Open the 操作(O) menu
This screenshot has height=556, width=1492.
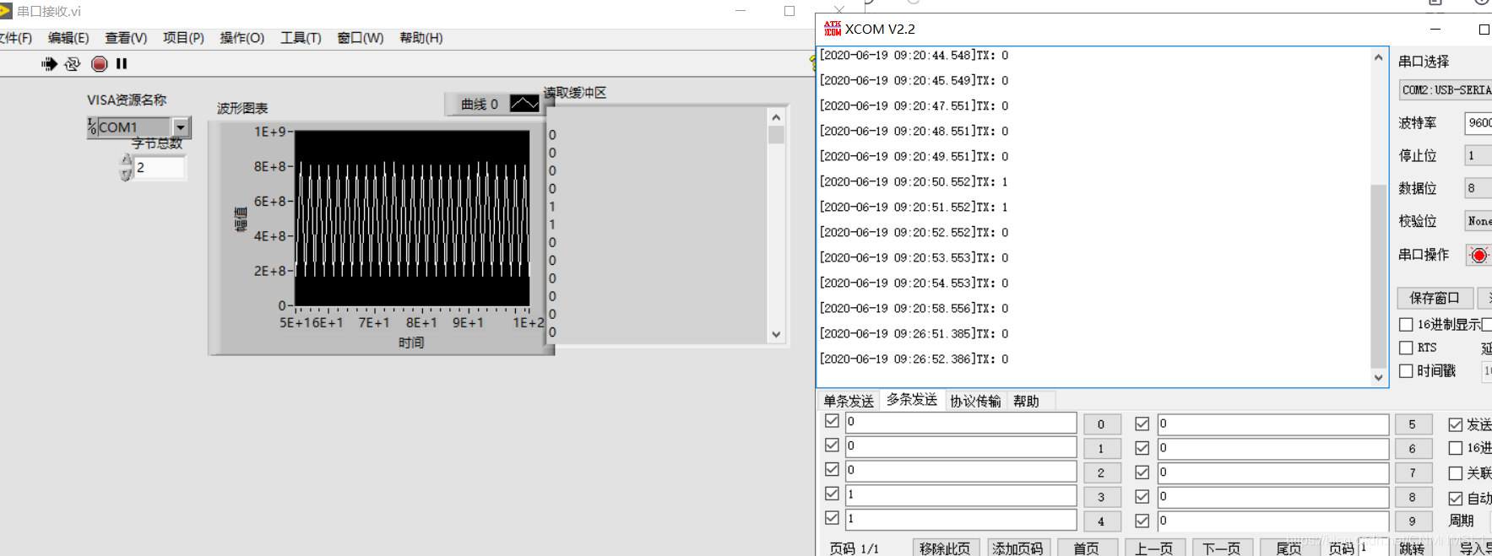tap(241, 38)
